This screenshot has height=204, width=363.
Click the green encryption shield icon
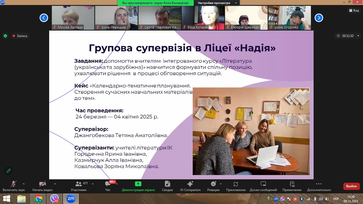pos(5,36)
